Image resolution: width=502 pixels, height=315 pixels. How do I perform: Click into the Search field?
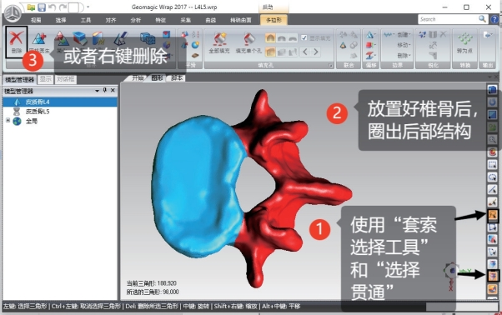point(449,19)
